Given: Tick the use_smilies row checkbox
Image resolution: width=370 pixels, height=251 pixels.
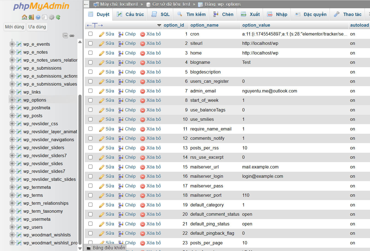Looking at the screenshot, I should coord(90,119).
